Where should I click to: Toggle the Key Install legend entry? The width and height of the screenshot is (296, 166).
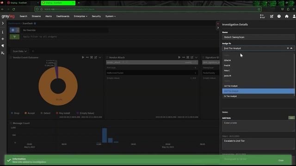tap(63, 113)
